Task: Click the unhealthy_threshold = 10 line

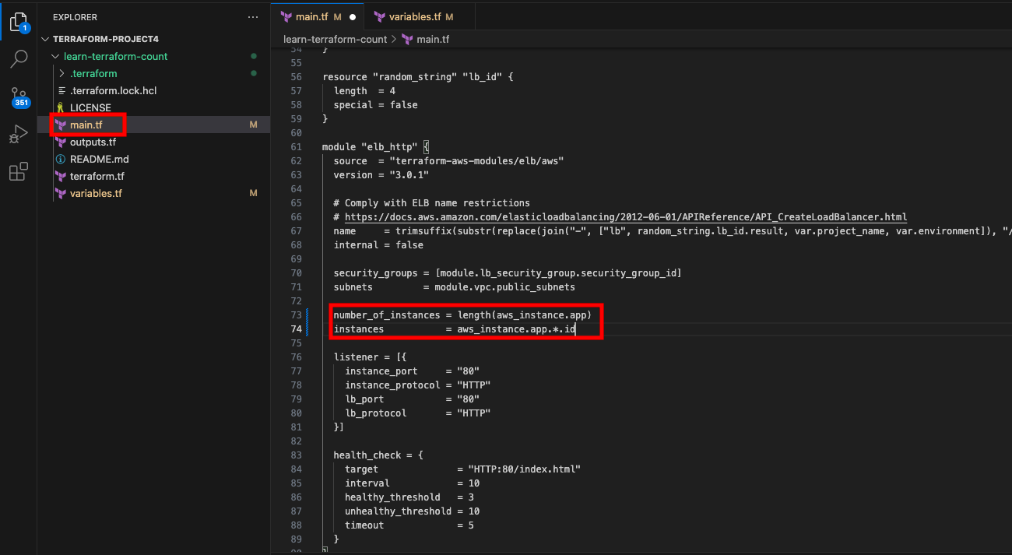Action: coord(412,511)
